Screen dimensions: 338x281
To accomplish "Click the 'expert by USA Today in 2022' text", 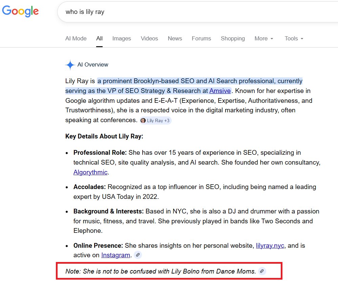I will tap(116, 196).
